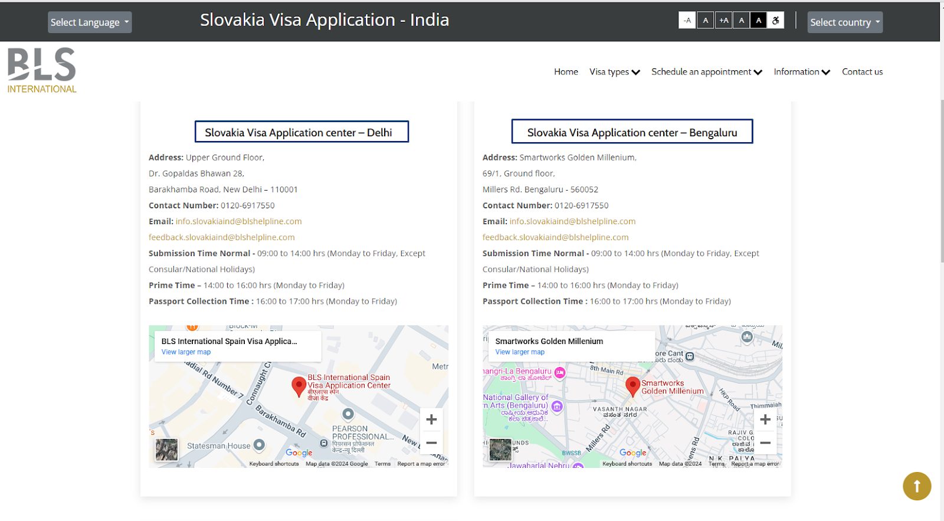This screenshot has width=944, height=521.
Task: Click the BLS International logo
Action: (42, 70)
